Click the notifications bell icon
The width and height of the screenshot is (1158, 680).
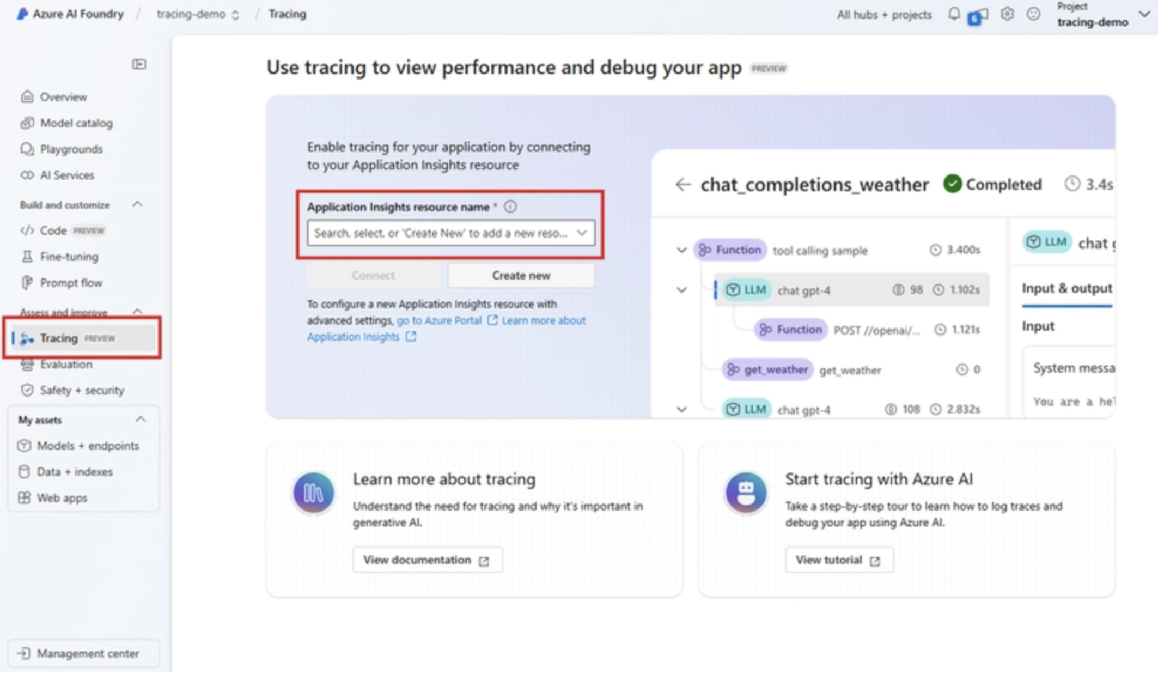[x=954, y=14]
